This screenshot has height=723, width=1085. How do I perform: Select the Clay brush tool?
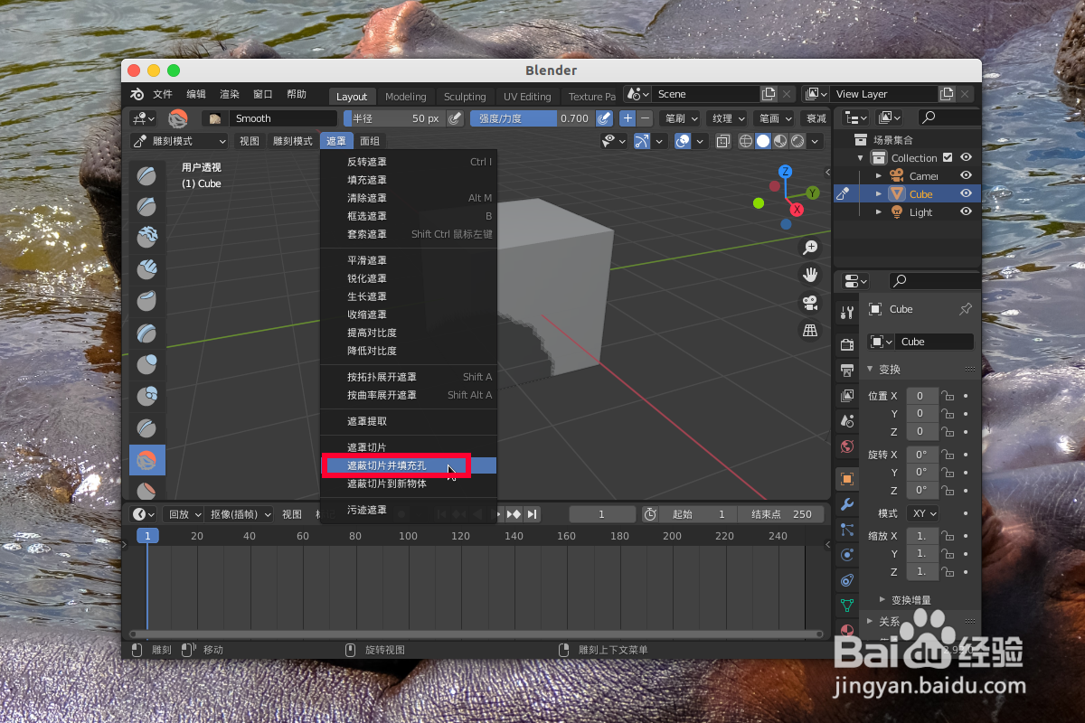click(x=147, y=239)
